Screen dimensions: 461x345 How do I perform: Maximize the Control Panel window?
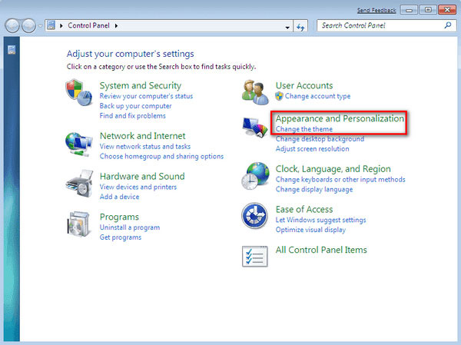[428, 10]
